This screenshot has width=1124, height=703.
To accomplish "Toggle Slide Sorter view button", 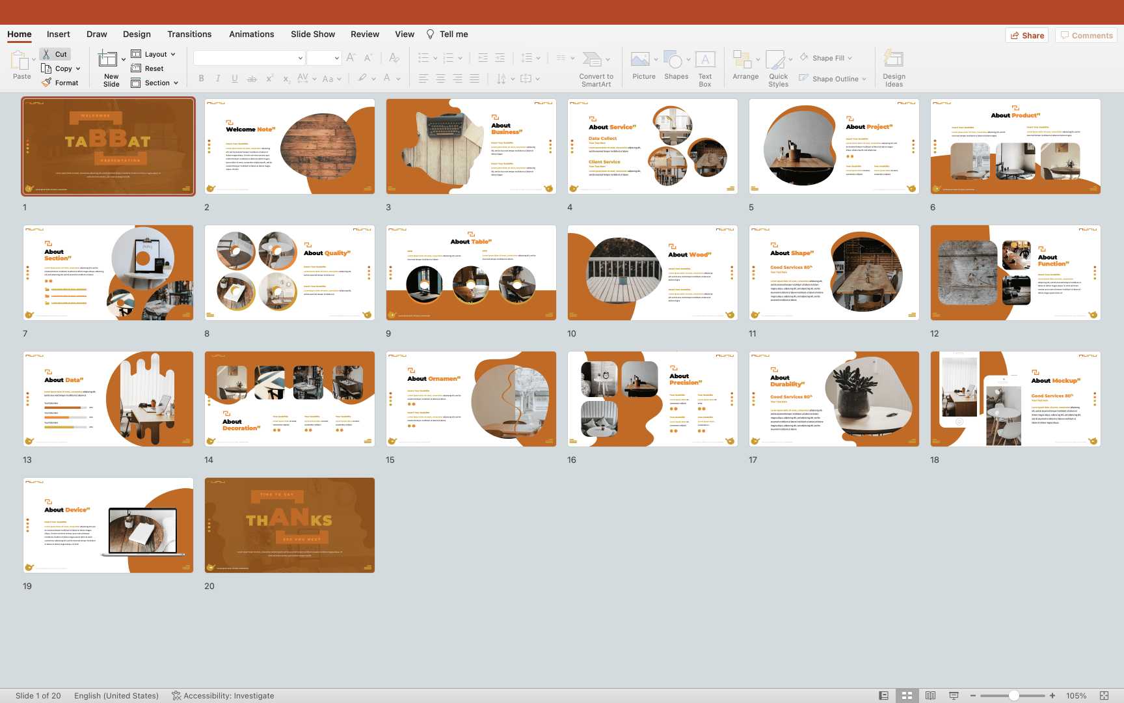I will (907, 696).
